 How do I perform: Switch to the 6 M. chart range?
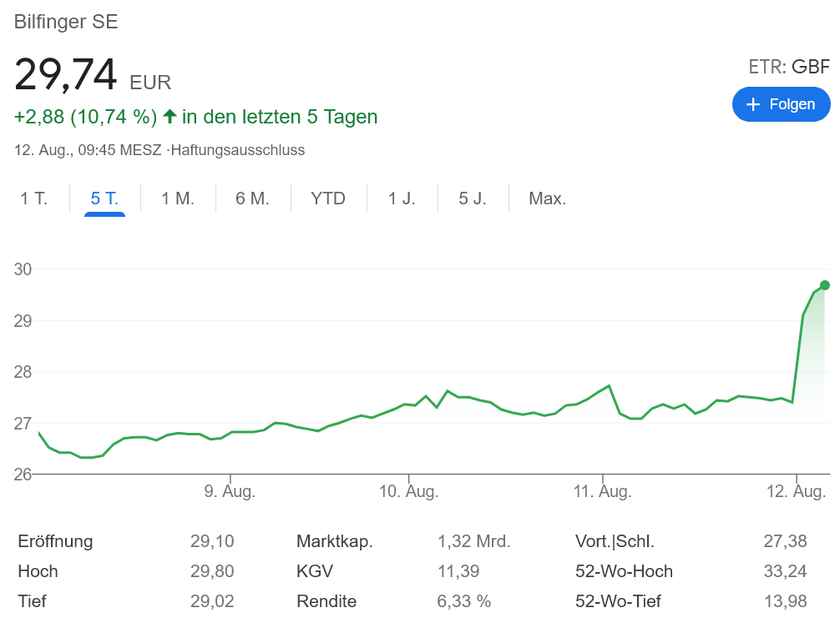252,198
